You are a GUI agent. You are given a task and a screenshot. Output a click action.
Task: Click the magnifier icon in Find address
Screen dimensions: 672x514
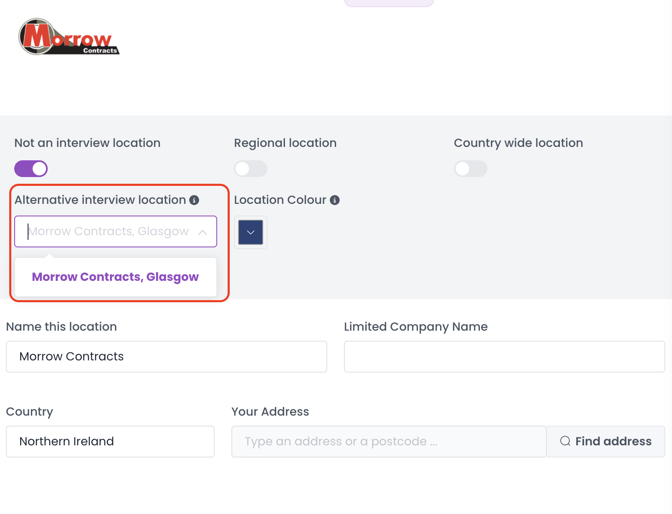565,441
